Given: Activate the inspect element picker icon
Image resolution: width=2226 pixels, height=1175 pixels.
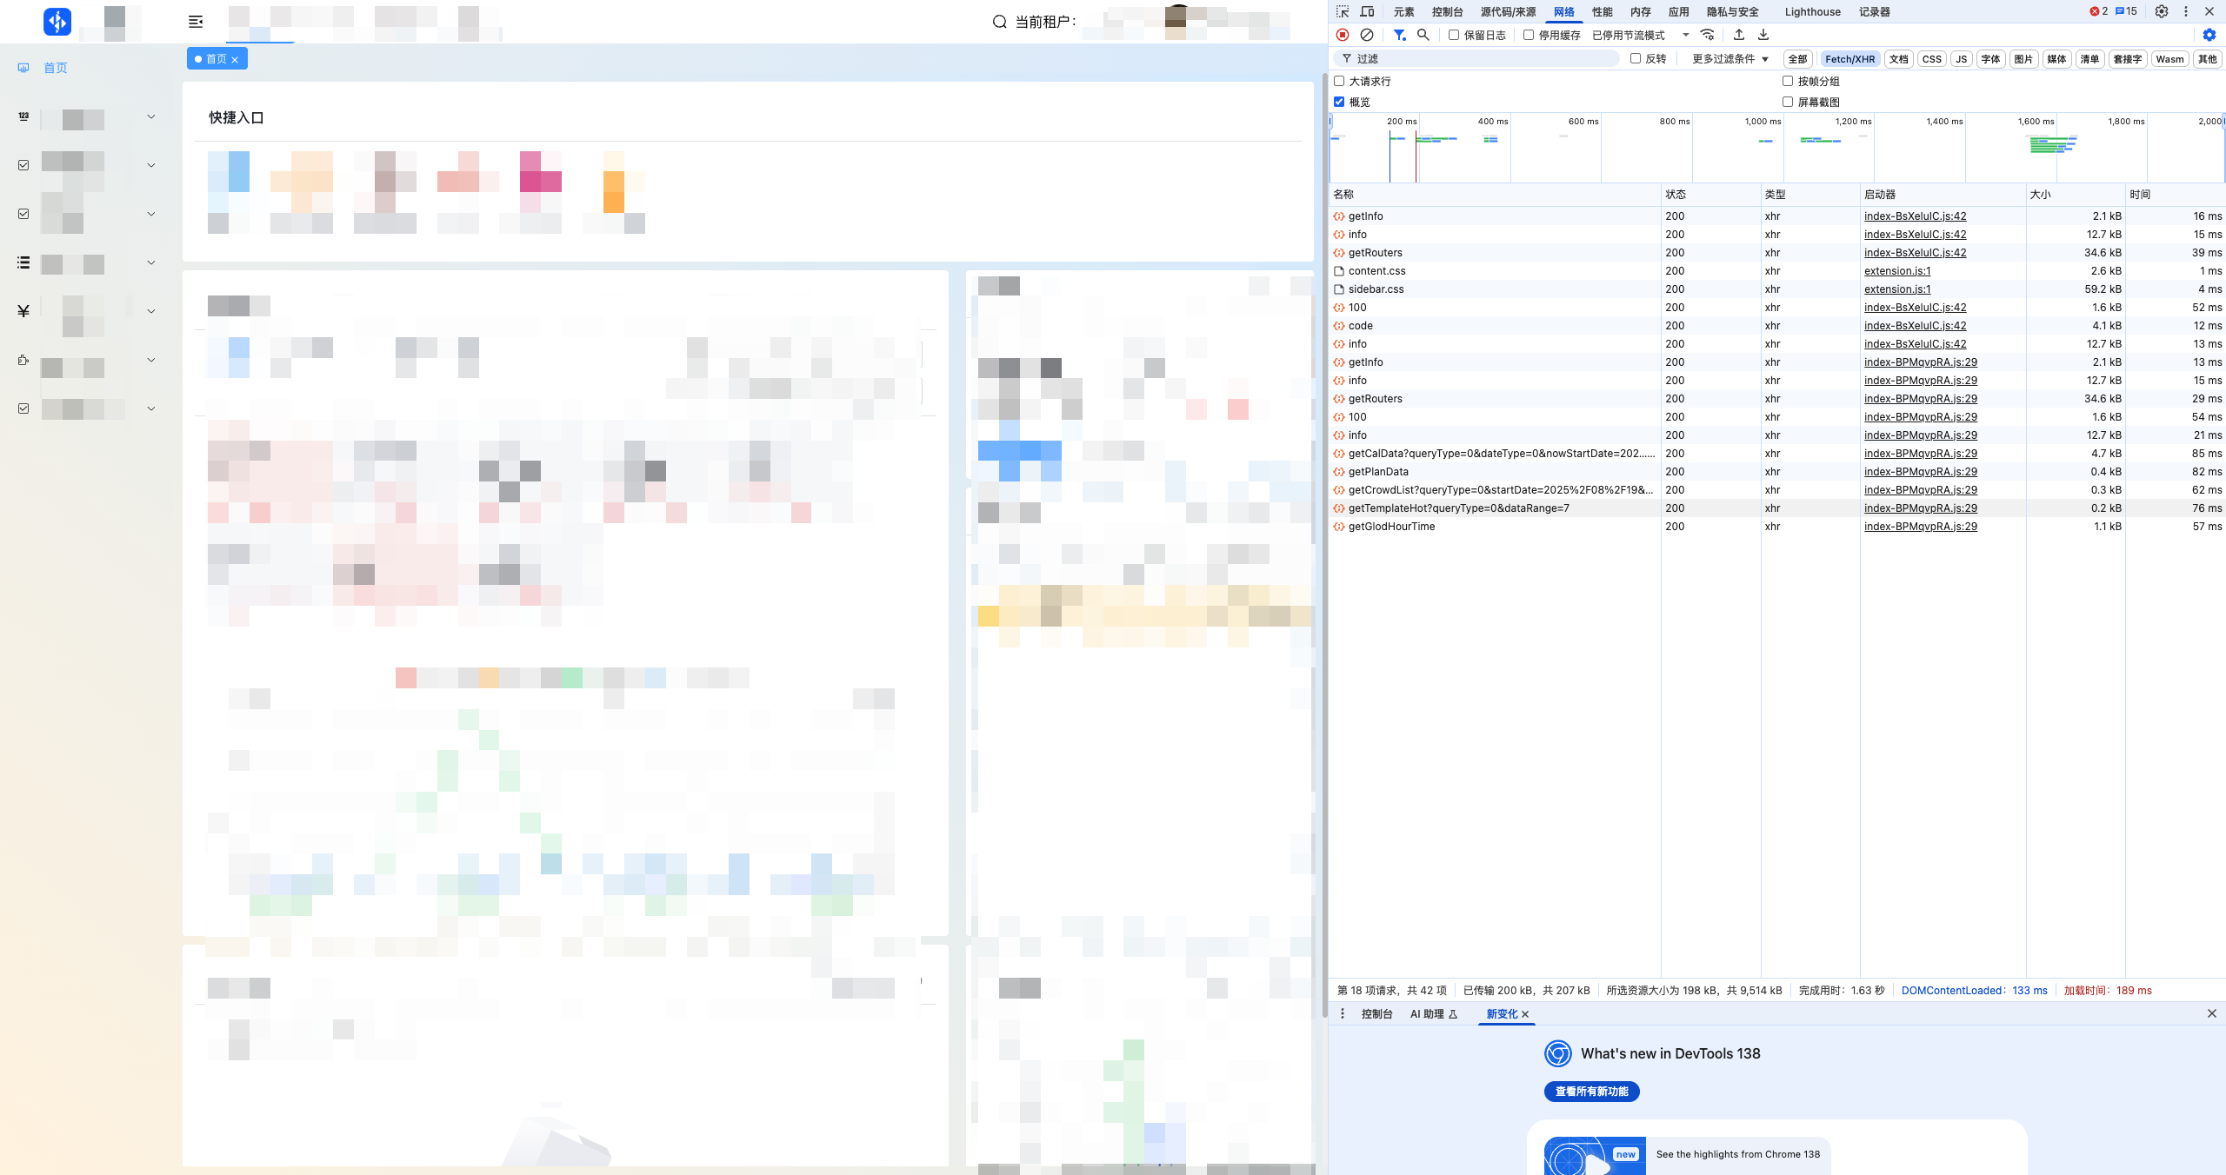Looking at the screenshot, I should (1343, 11).
